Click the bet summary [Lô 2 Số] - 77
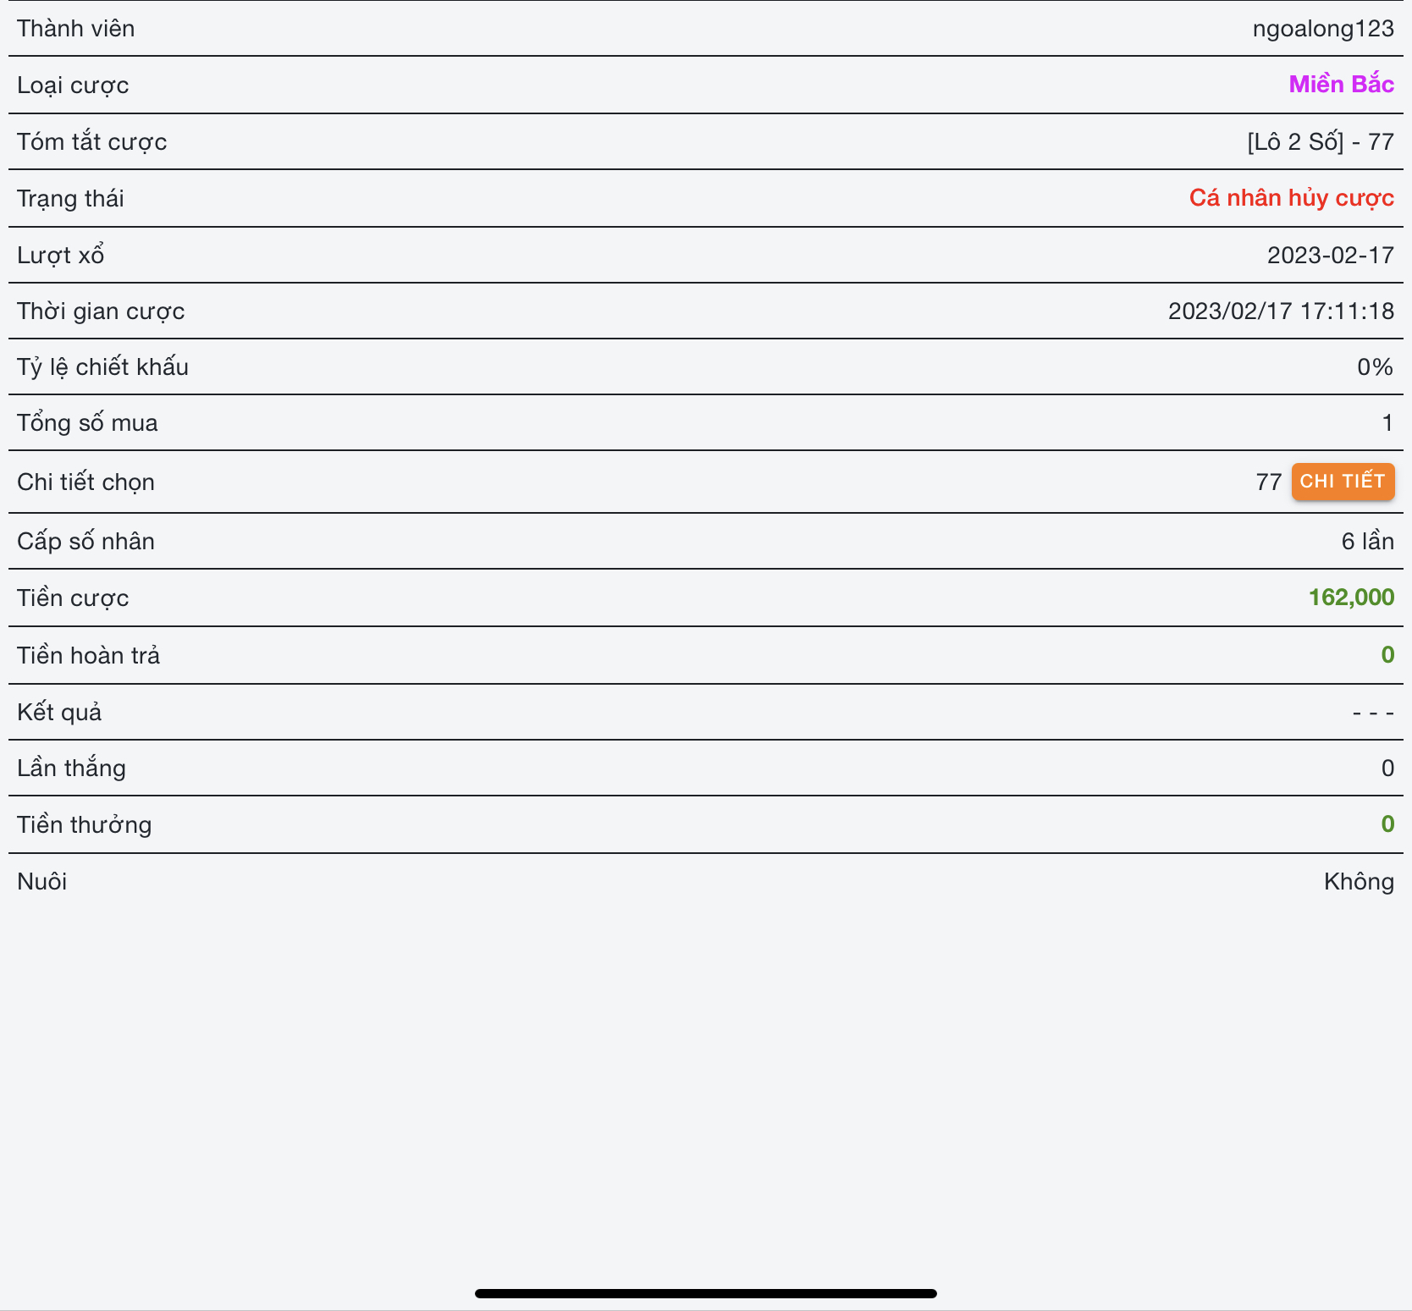This screenshot has height=1311, width=1412. pos(1320,141)
